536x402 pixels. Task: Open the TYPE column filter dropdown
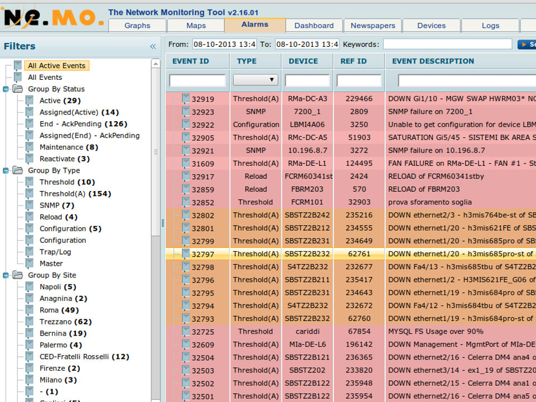pyautogui.click(x=256, y=80)
